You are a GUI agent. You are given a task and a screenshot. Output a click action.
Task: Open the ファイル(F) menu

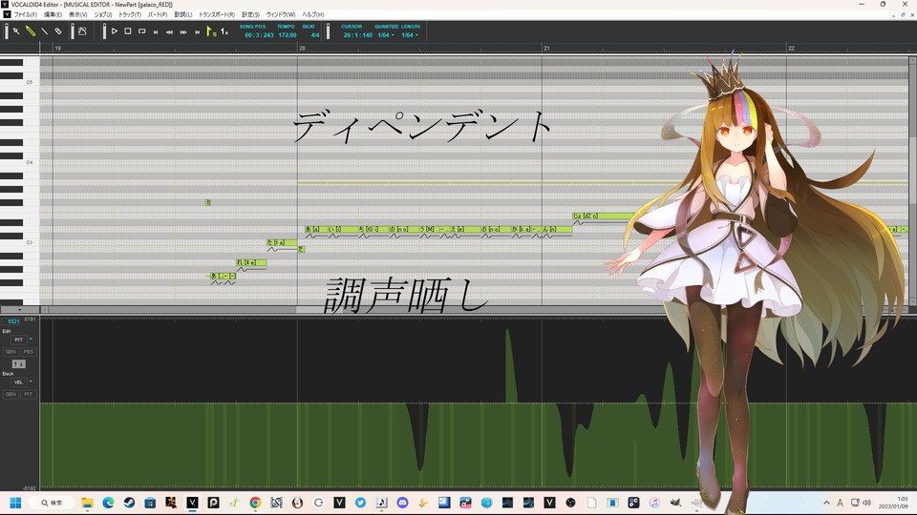(x=25, y=14)
